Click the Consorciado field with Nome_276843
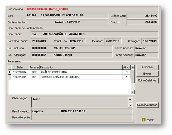This screenshot has width=172, height=135. point(92,9)
